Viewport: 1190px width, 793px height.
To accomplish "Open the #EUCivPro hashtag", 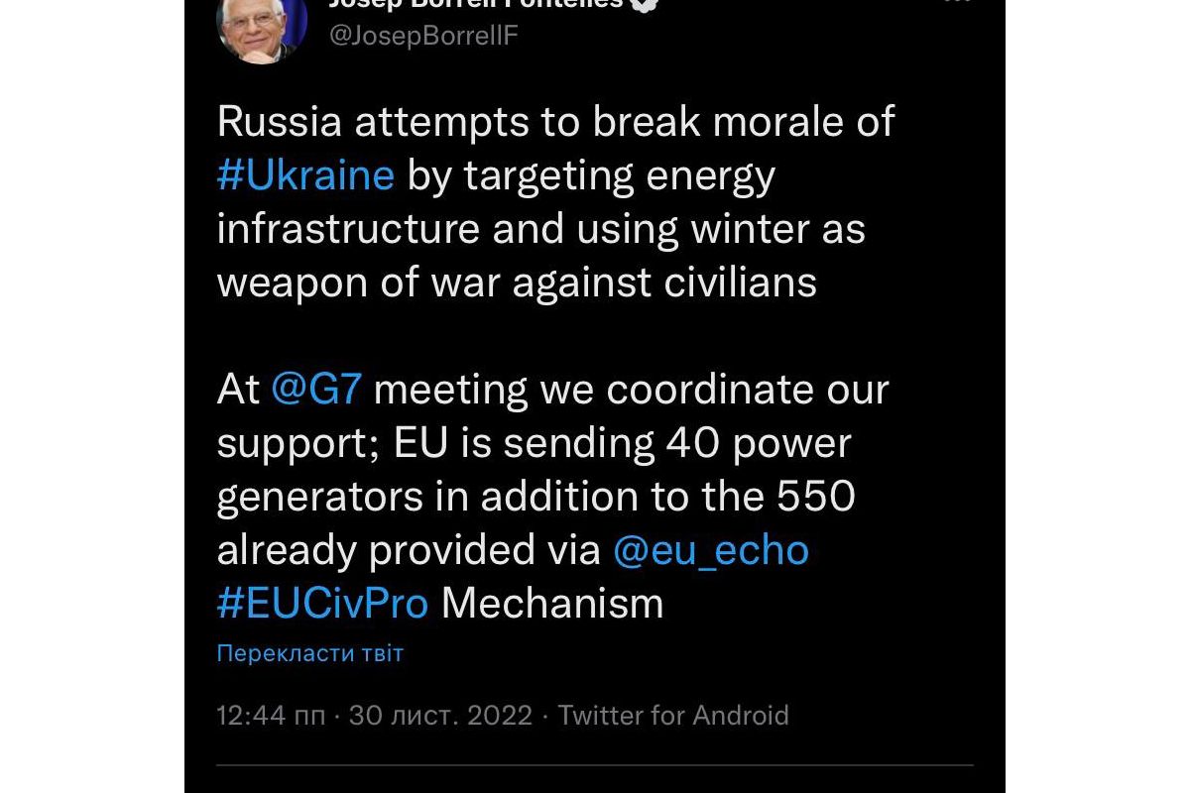I will (x=322, y=604).
